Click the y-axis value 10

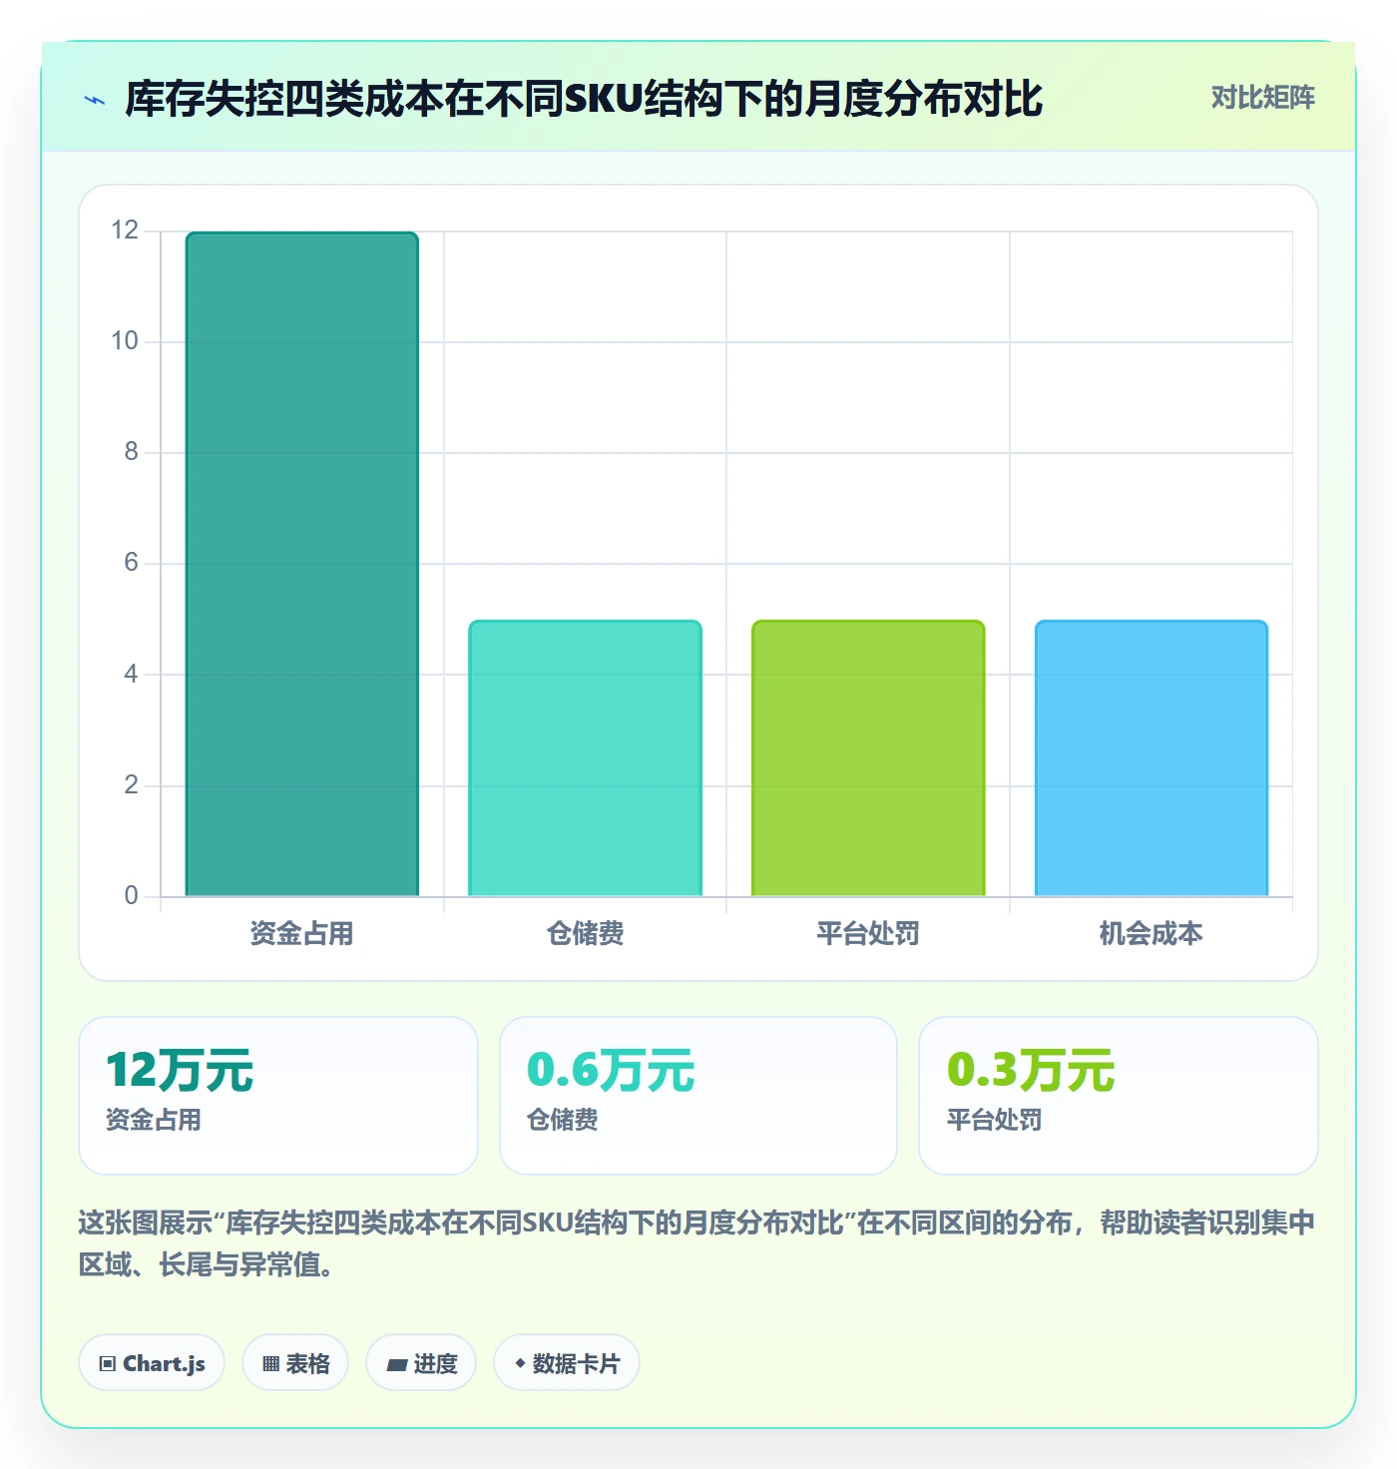[x=125, y=341]
